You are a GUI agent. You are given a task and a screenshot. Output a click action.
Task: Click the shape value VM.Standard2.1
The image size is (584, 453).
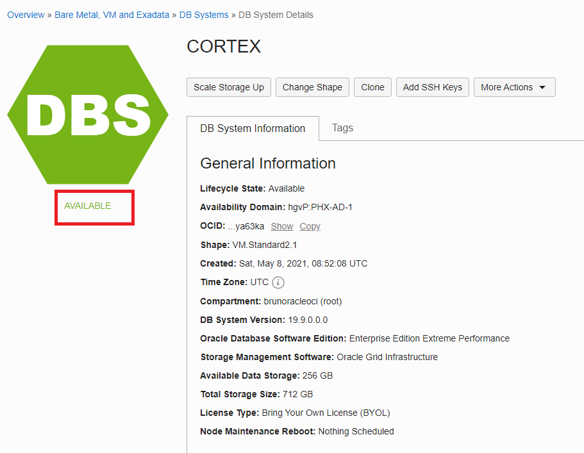click(x=265, y=245)
